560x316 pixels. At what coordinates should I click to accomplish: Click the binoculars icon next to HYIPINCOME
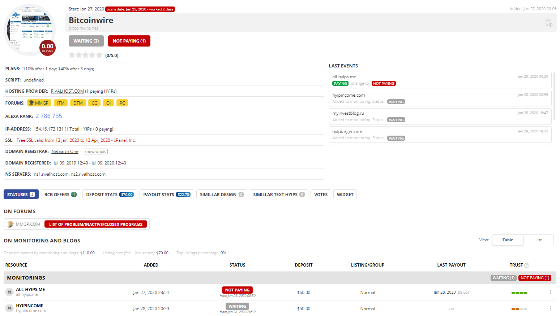(x=9, y=308)
